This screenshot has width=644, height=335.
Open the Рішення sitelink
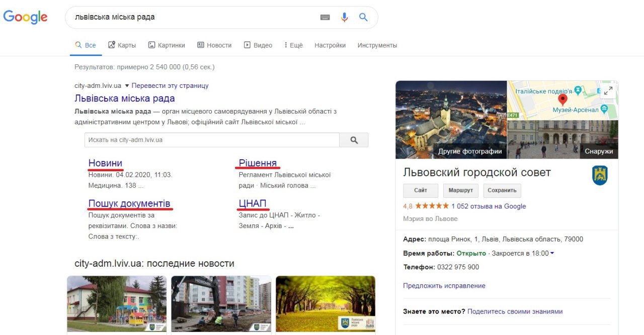[258, 163]
